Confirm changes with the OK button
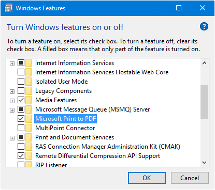 click(x=147, y=178)
